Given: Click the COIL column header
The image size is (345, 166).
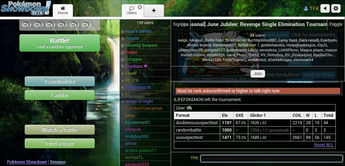Looking at the screenshot, I should 297,115.
